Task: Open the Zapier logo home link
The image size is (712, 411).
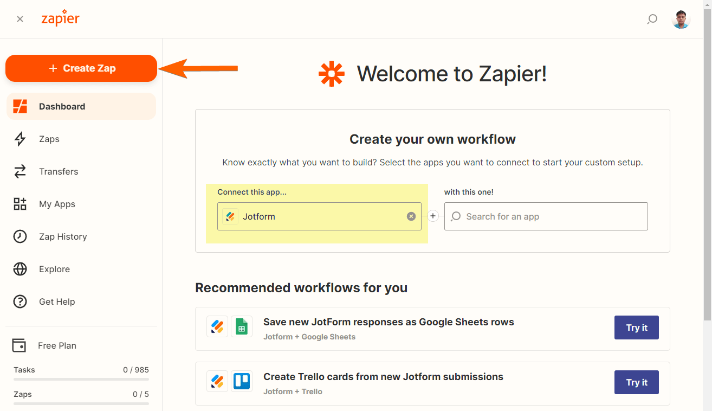Action: [60, 18]
